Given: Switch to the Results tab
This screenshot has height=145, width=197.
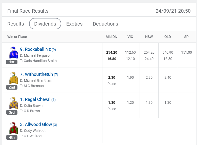Looking at the screenshot, I should pos(16,24).
